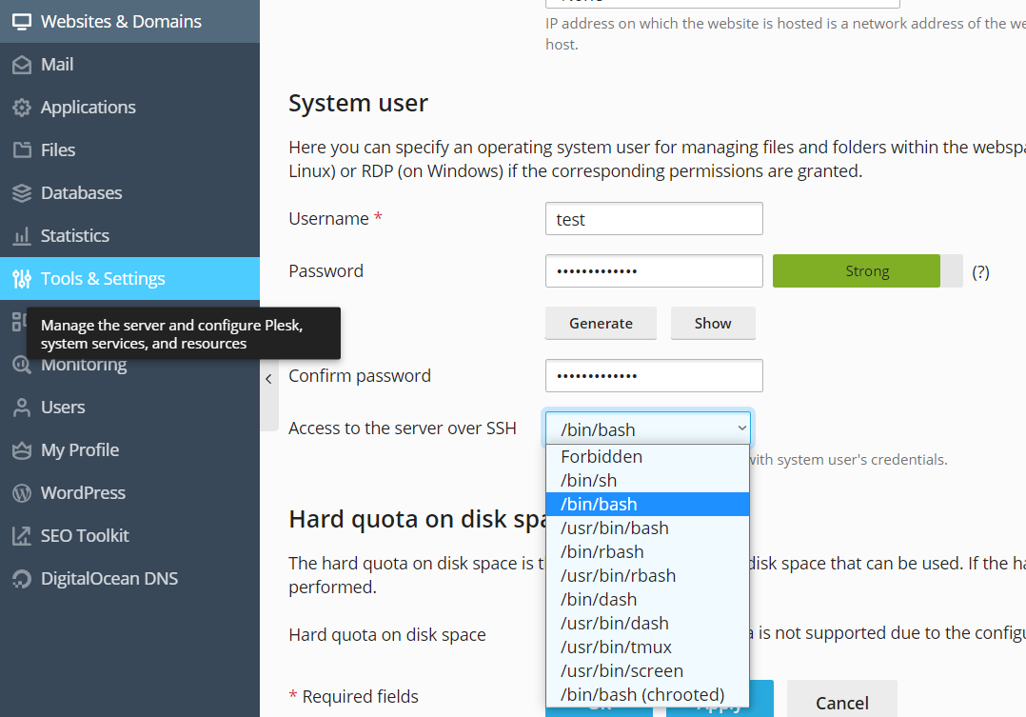The height and width of the screenshot is (717, 1026).
Task: Click into the Username field
Action: [654, 219]
